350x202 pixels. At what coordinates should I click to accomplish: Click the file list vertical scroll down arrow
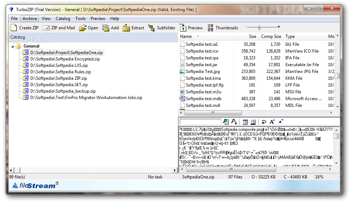coord(338,107)
